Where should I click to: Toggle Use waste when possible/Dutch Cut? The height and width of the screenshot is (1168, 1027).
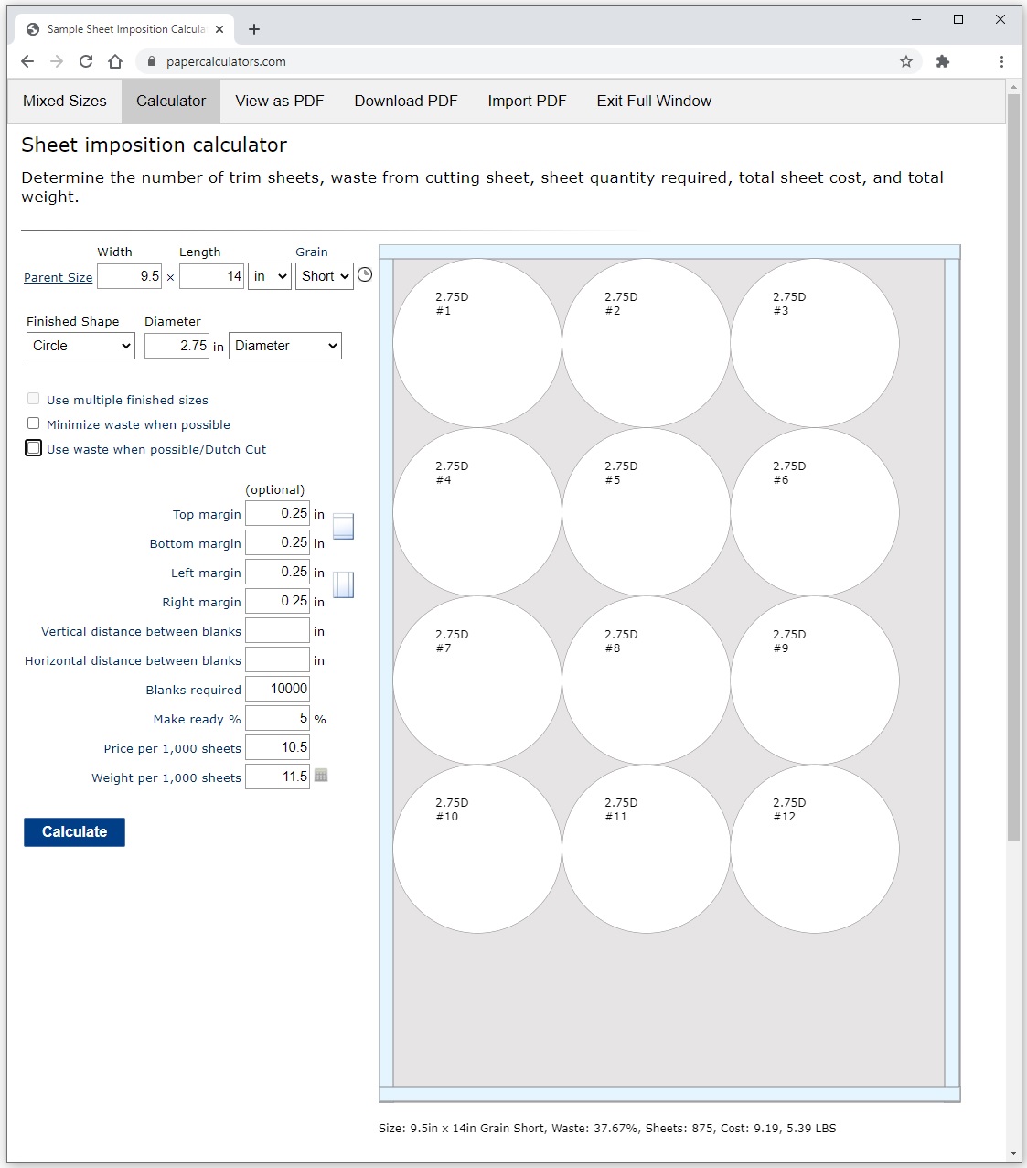[34, 448]
